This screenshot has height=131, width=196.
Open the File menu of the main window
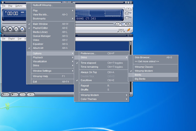(4, 6)
